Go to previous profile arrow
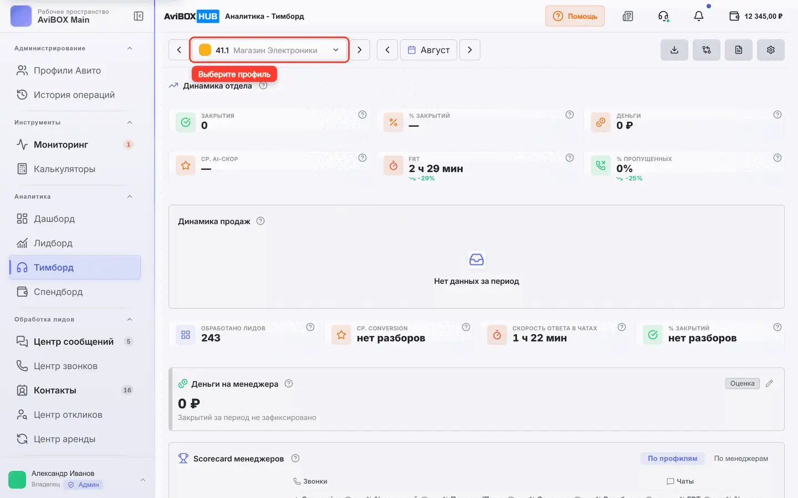 [179, 50]
